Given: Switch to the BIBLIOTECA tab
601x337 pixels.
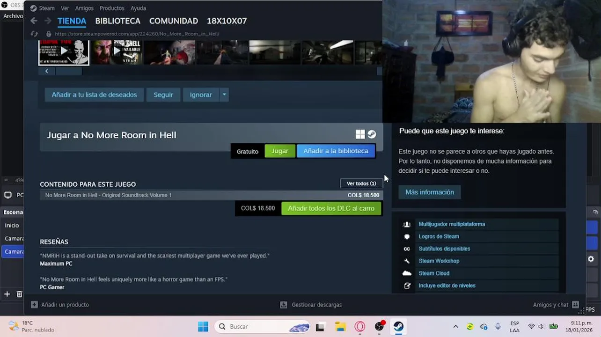Looking at the screenshot, I should tap(117, 21).
